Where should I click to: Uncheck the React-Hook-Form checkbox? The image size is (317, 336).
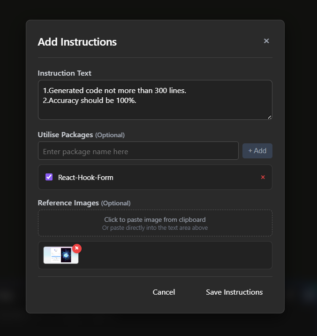click(49, 177)
